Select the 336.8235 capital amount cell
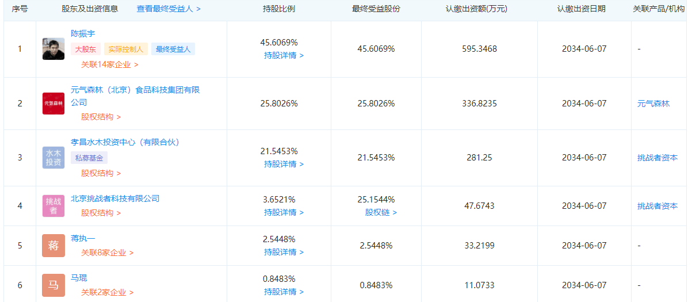The image size is (692, 302). [479, 104]
